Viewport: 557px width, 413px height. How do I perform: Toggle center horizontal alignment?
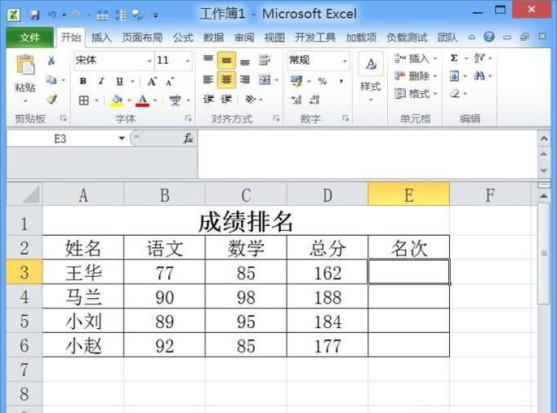(x=226, y=79)
